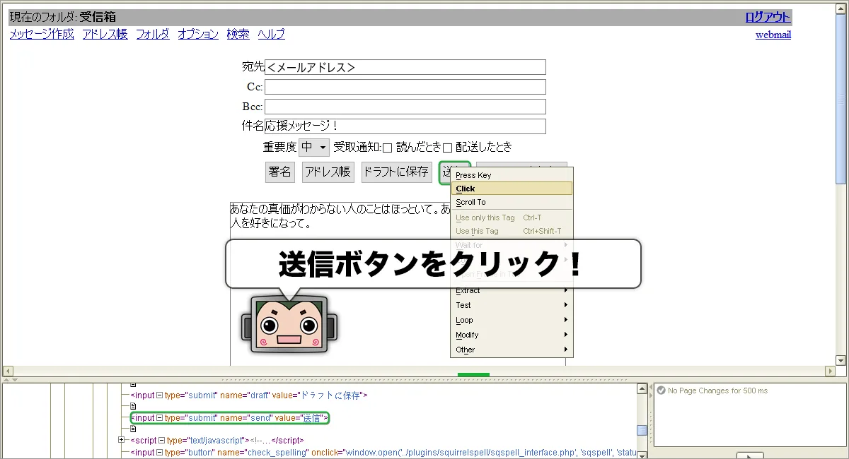
Task: Choose Click in the context menu
Action: [x=512, y=189]
